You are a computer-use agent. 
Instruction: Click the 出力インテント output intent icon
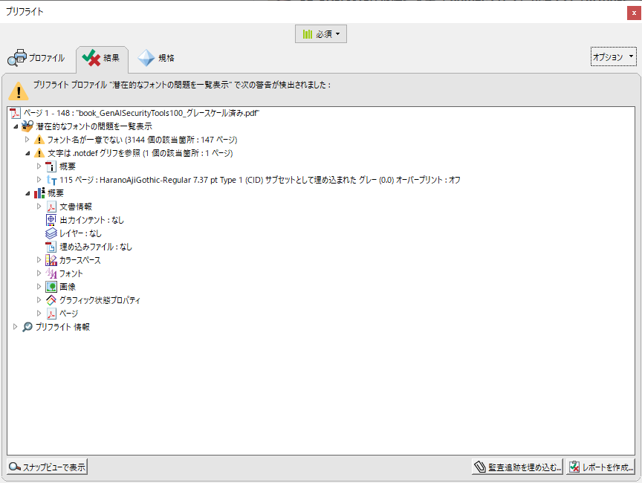coord(51,220)
